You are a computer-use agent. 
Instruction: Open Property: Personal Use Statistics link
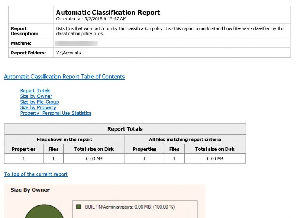click(x=56, y=113)
